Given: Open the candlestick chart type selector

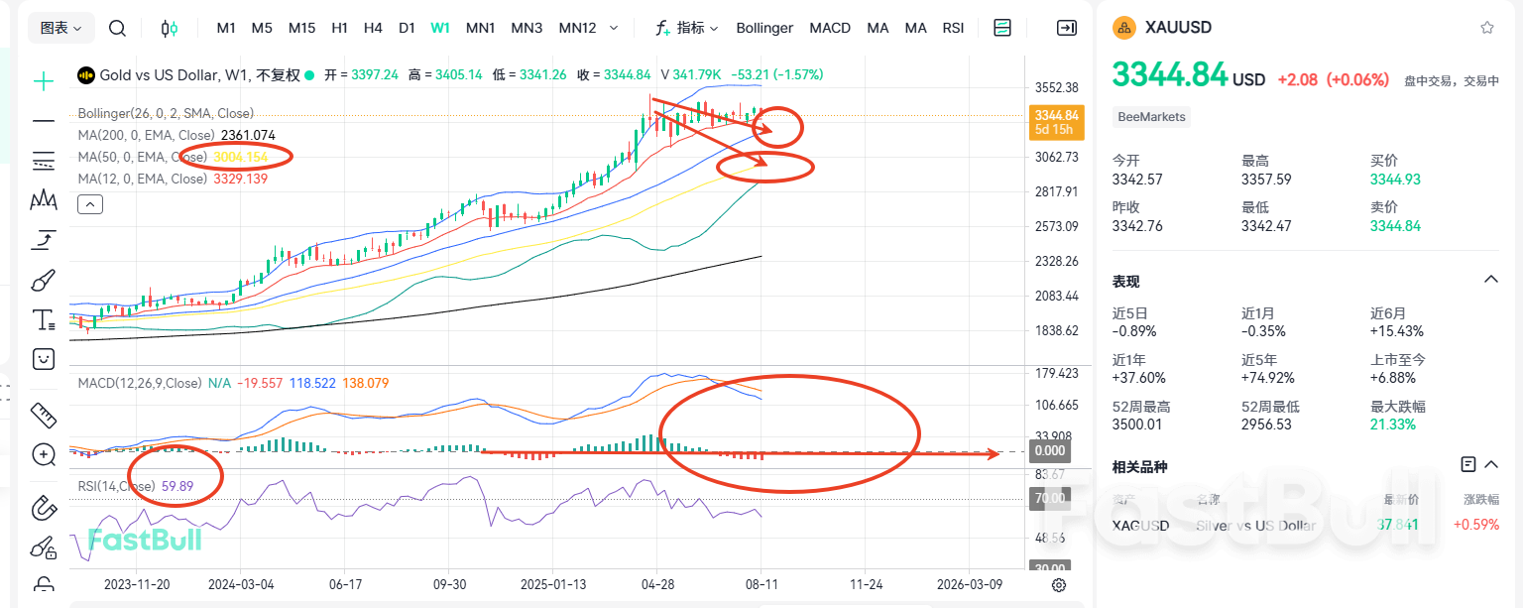Looking at the screenshot, I should tap(170, 28).
